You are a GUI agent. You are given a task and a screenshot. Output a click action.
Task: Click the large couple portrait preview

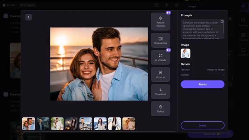click(x=99, y=64)
